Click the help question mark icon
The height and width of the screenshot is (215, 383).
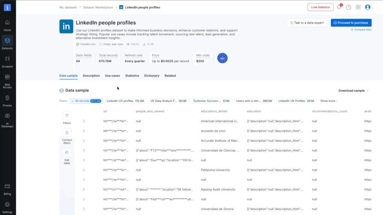(349, 7)
